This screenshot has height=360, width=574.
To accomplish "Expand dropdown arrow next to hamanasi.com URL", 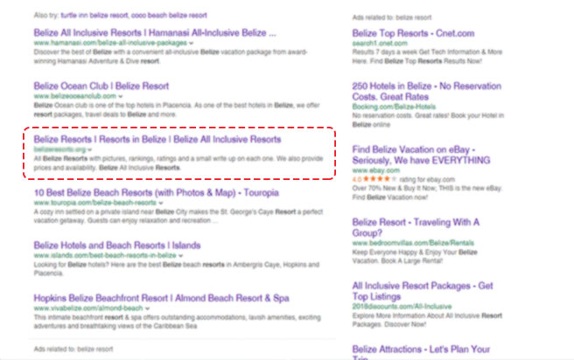I will tap(192, 43).
